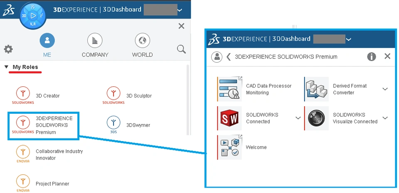Screen dimensions: 399x193
Task: Click the 3DS logo in left panel header
Action: click(x=9, y=10)
